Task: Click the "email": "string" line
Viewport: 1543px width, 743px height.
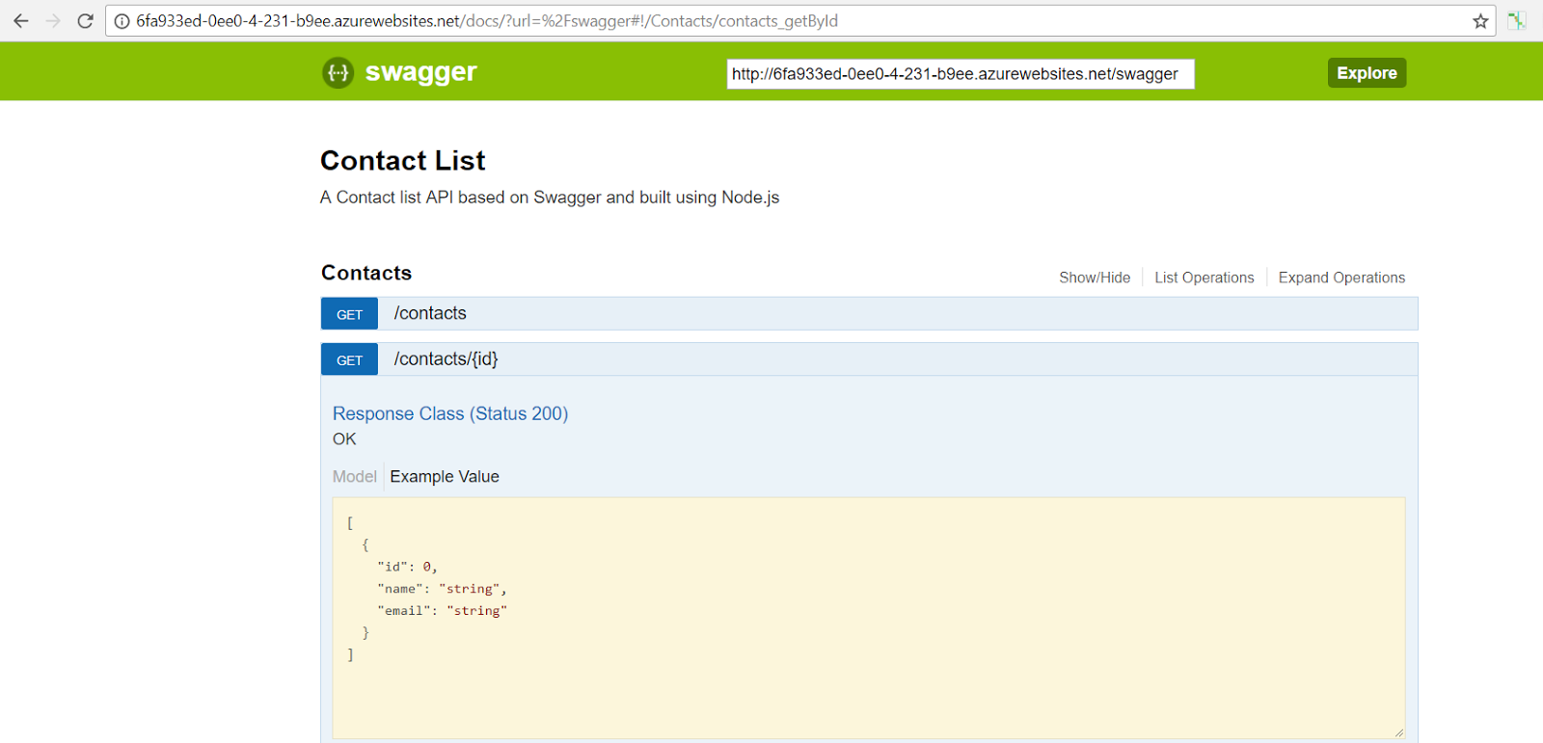Action: tap(443, 611)
